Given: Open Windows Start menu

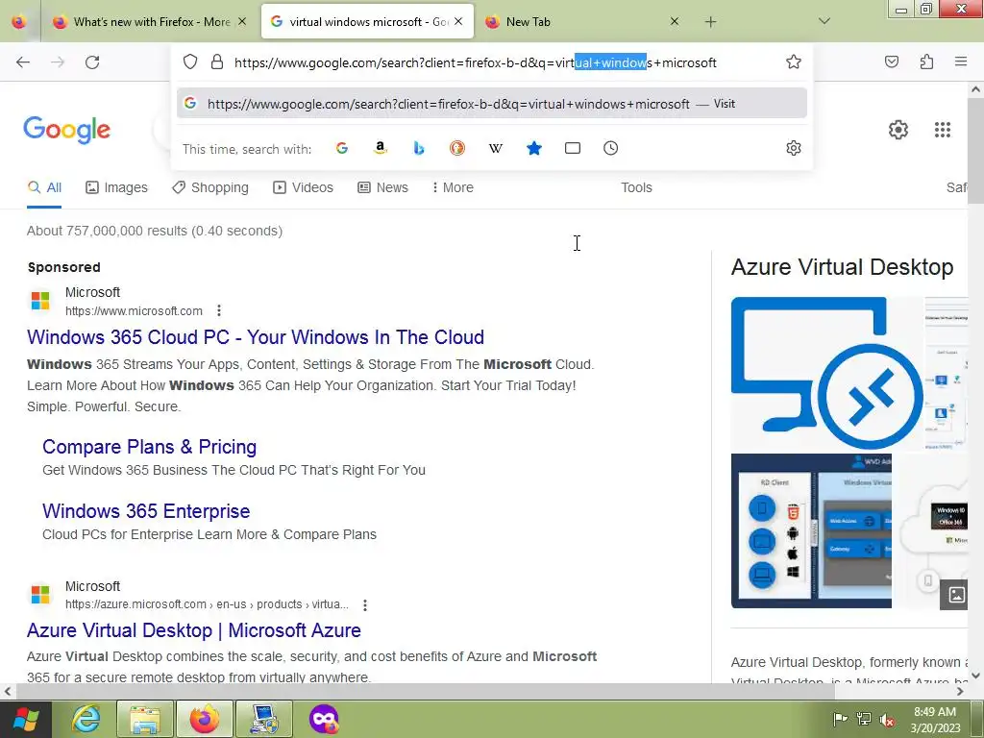Looking at the screenshot, I should tap(24, 719).
